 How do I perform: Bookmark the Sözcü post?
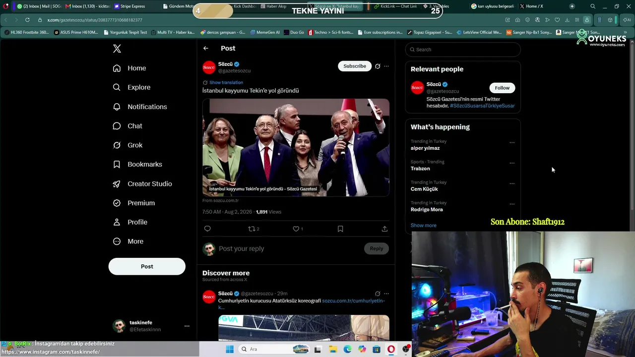340,229
